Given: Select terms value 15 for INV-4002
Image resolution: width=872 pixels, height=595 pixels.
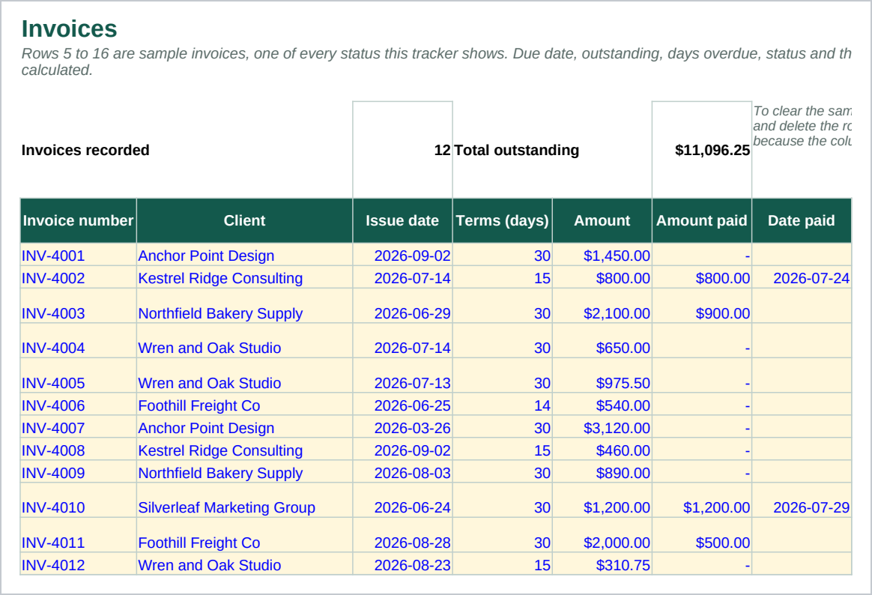Looking at the screenshot, I should (x=502, y=277).
